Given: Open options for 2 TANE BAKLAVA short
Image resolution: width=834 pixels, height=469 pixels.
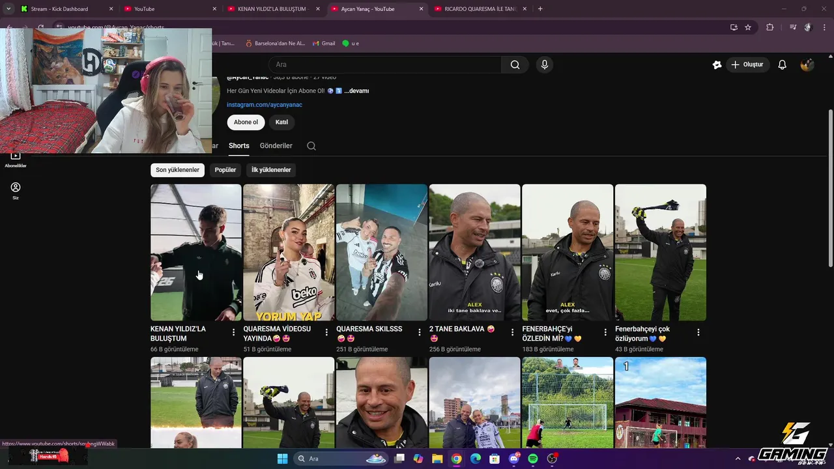Looking at the screenshot, I should pyautogui.click(x=513, y=332).
